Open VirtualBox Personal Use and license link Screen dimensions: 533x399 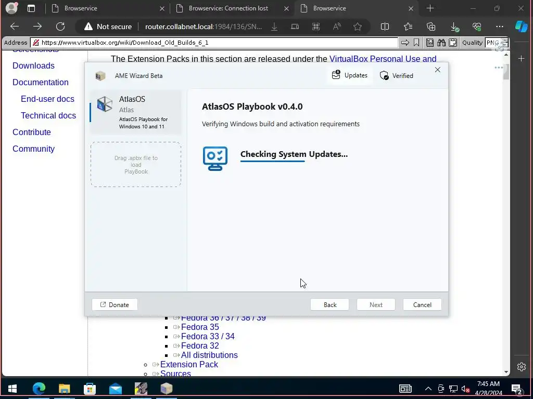coord(383,59)
